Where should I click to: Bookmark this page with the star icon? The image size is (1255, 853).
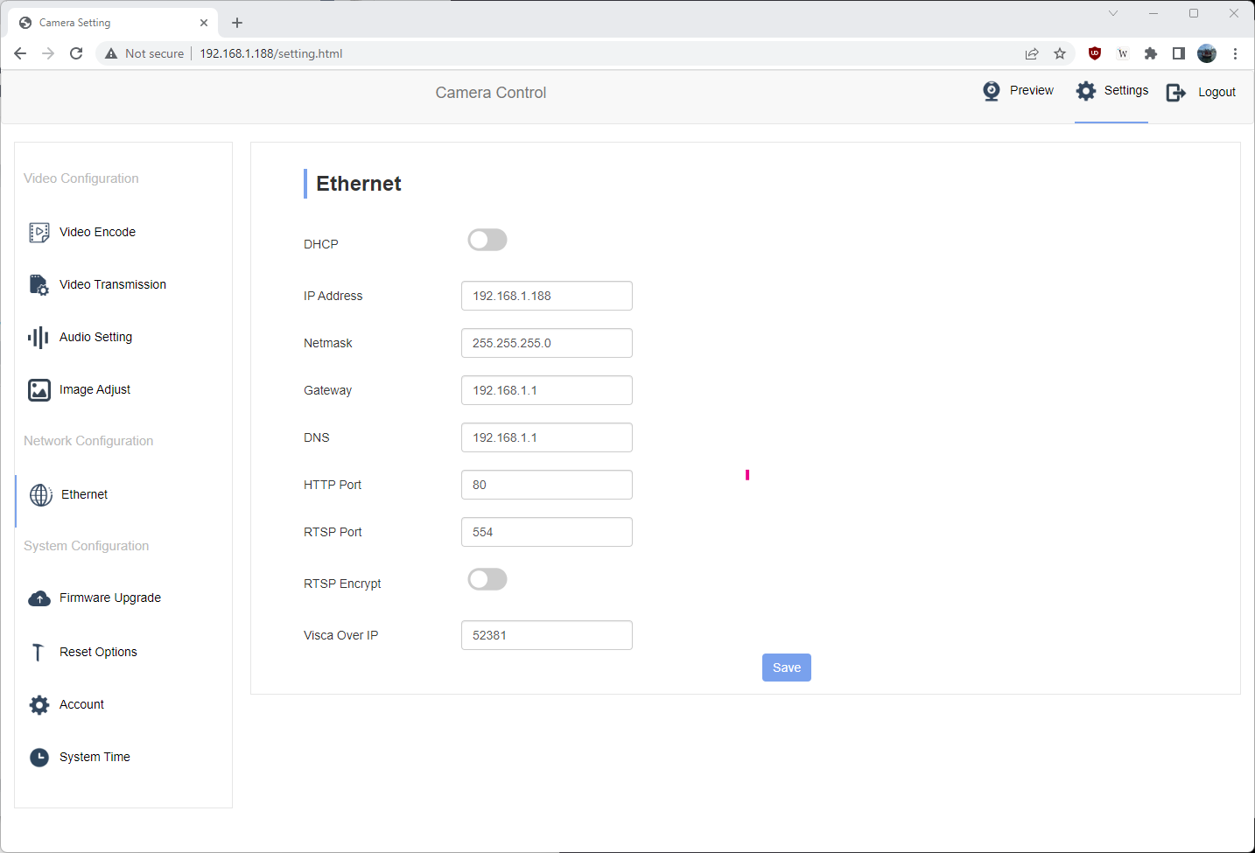[x=1060, y=53]
